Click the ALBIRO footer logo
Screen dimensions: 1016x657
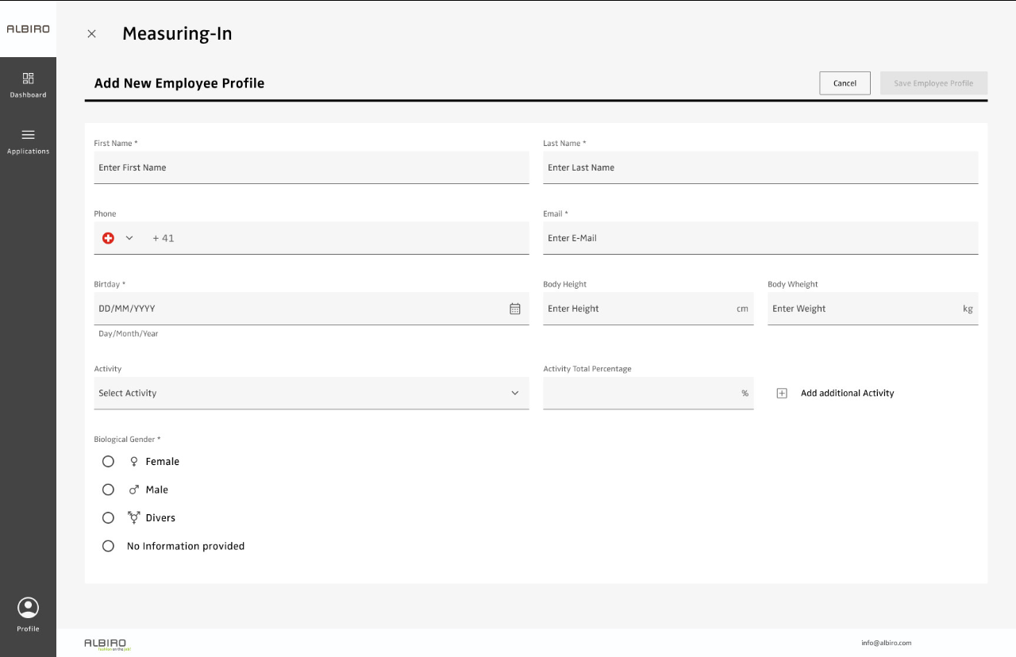pyautogui.click(x=106, y=644)
